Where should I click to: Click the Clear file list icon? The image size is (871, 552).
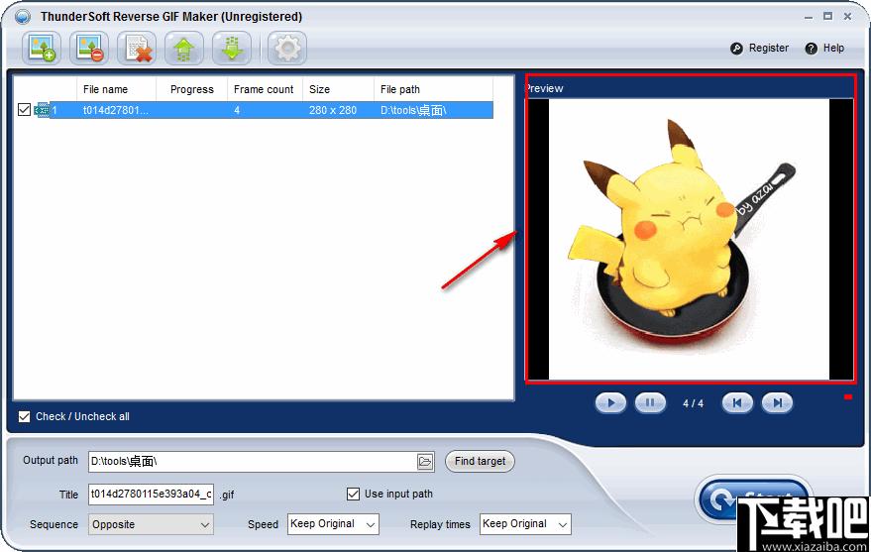pyautogui.click(x=137, y=48)
